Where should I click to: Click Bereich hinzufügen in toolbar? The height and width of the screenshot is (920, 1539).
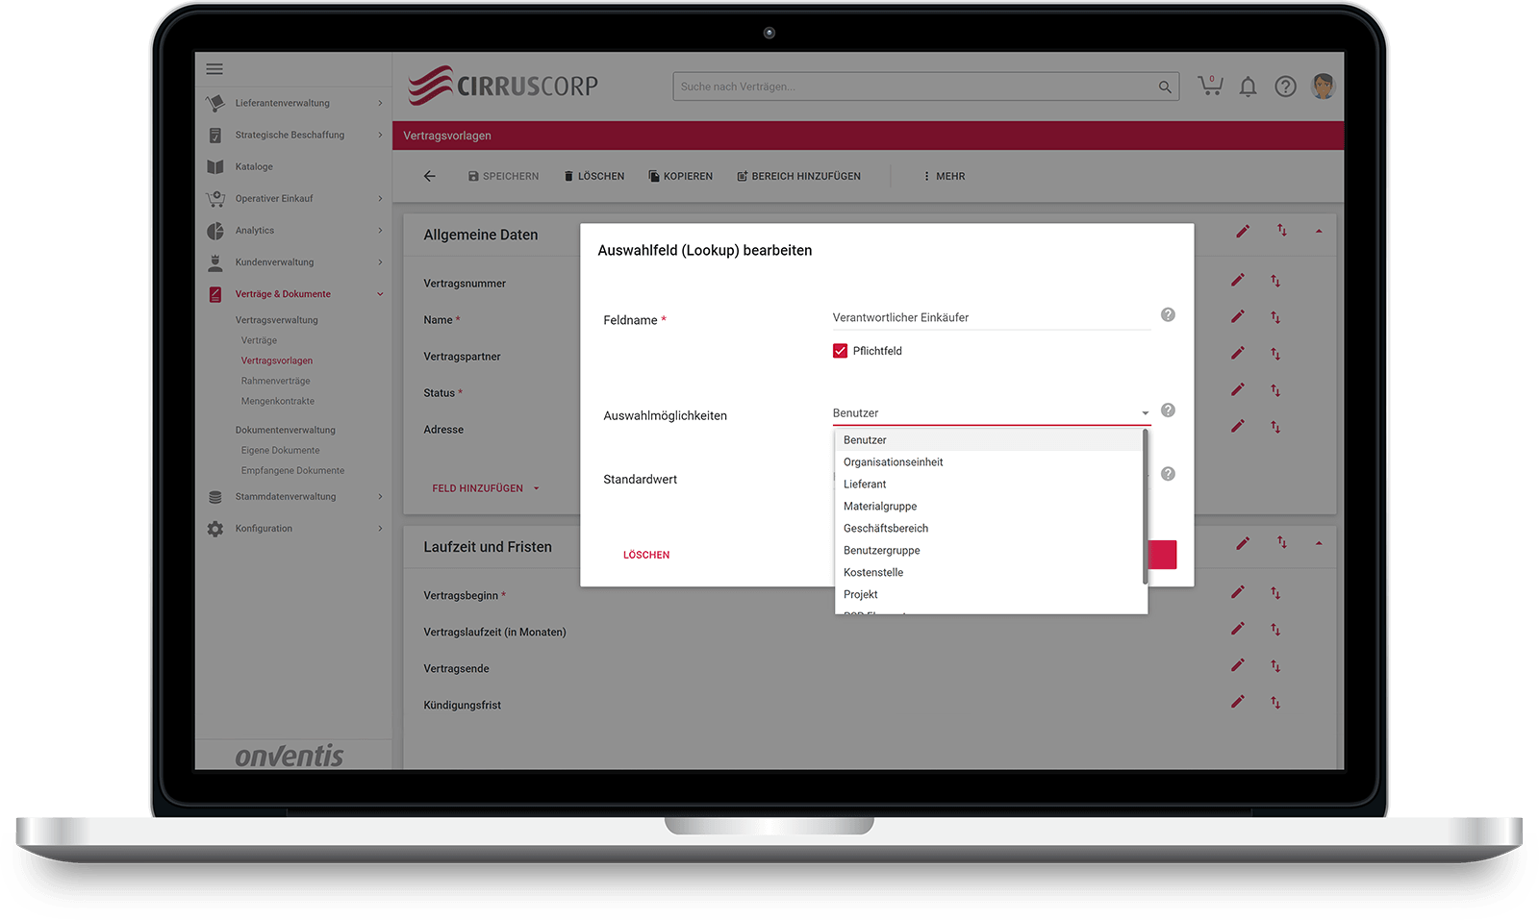pyautogui.click(x=798, y=176)
